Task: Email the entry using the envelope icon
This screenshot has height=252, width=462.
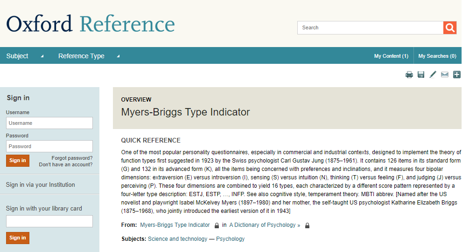Action: (445, 75)
